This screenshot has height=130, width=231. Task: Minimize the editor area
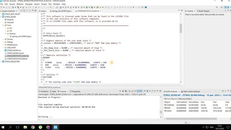click(x=179, y=10)
